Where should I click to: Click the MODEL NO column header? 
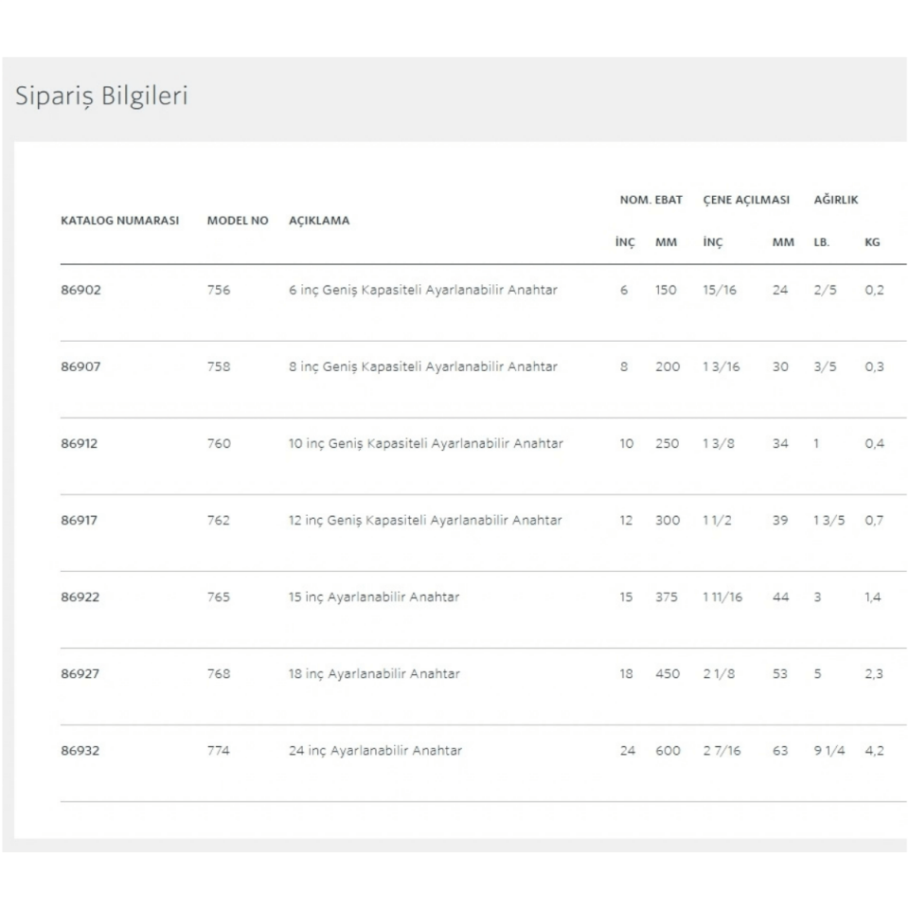tap(238, 221)
